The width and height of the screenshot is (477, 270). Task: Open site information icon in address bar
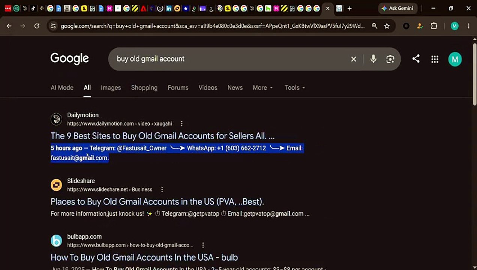click(x=53, y=26)
